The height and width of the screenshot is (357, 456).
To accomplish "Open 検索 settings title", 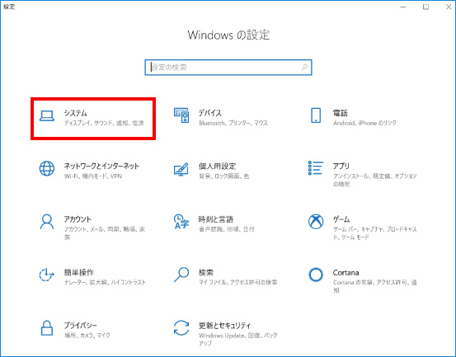I will click(206, 272).
